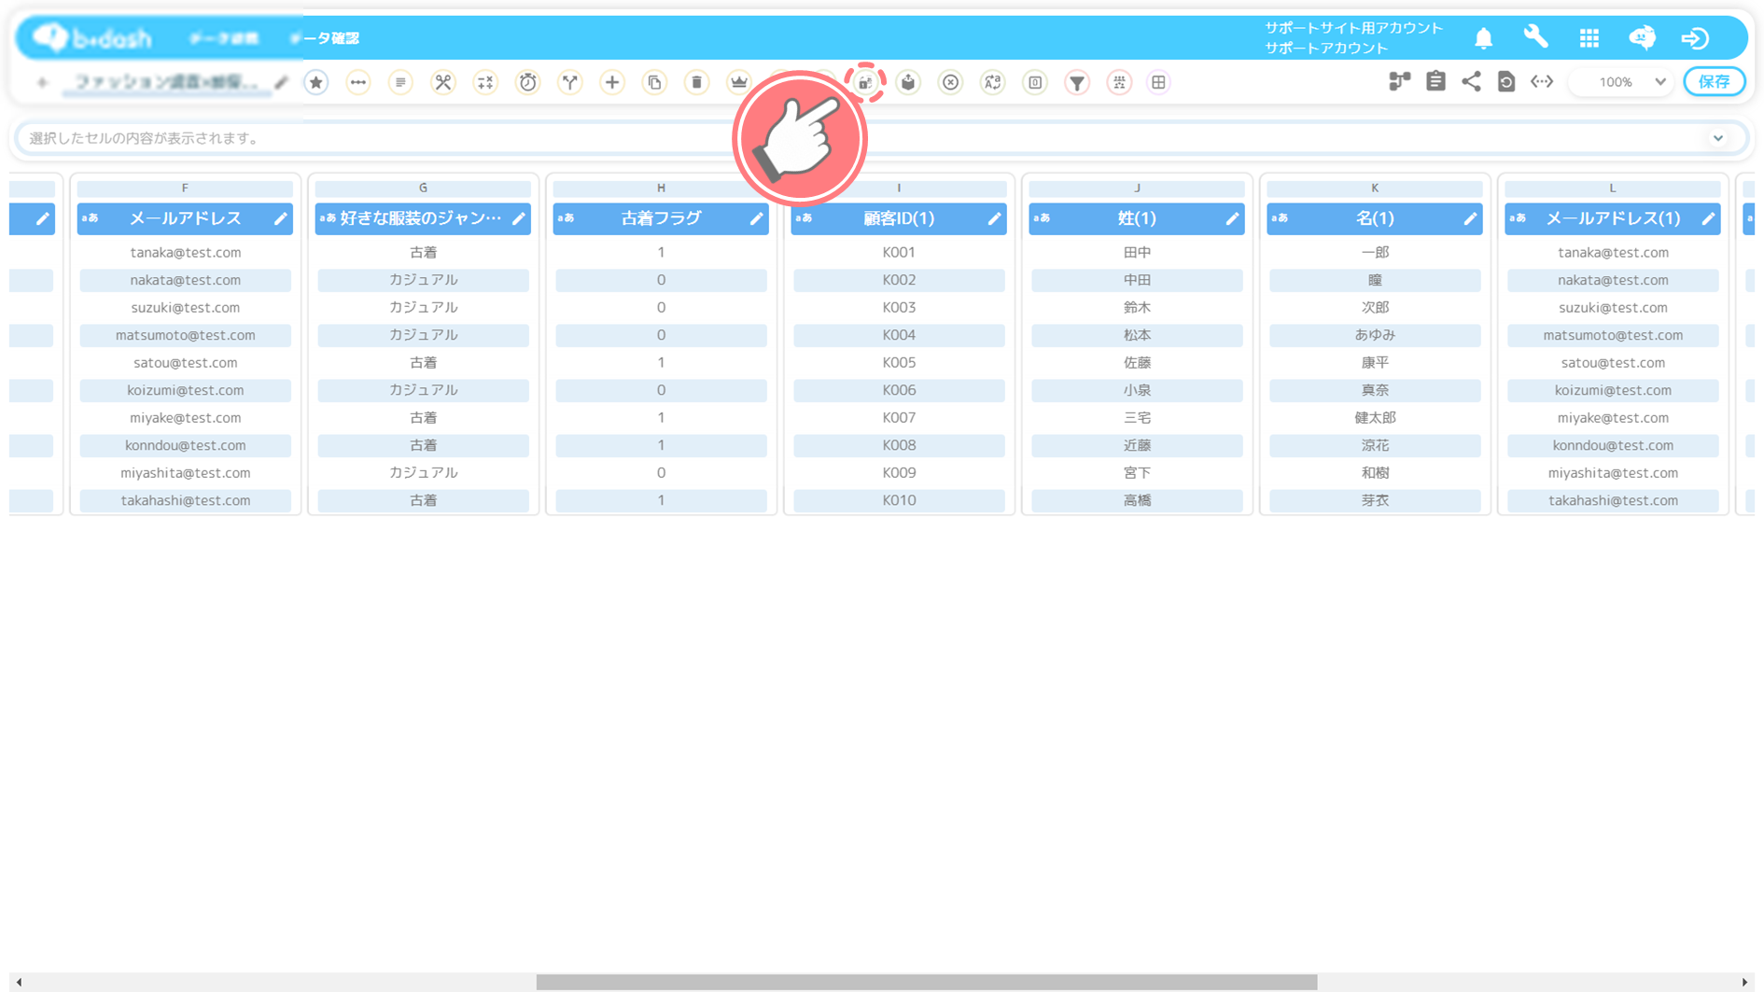Click cell koizumi@test.com in column F
The image size is (1764, 992).
pyautogui.click(x=186, y=390)
